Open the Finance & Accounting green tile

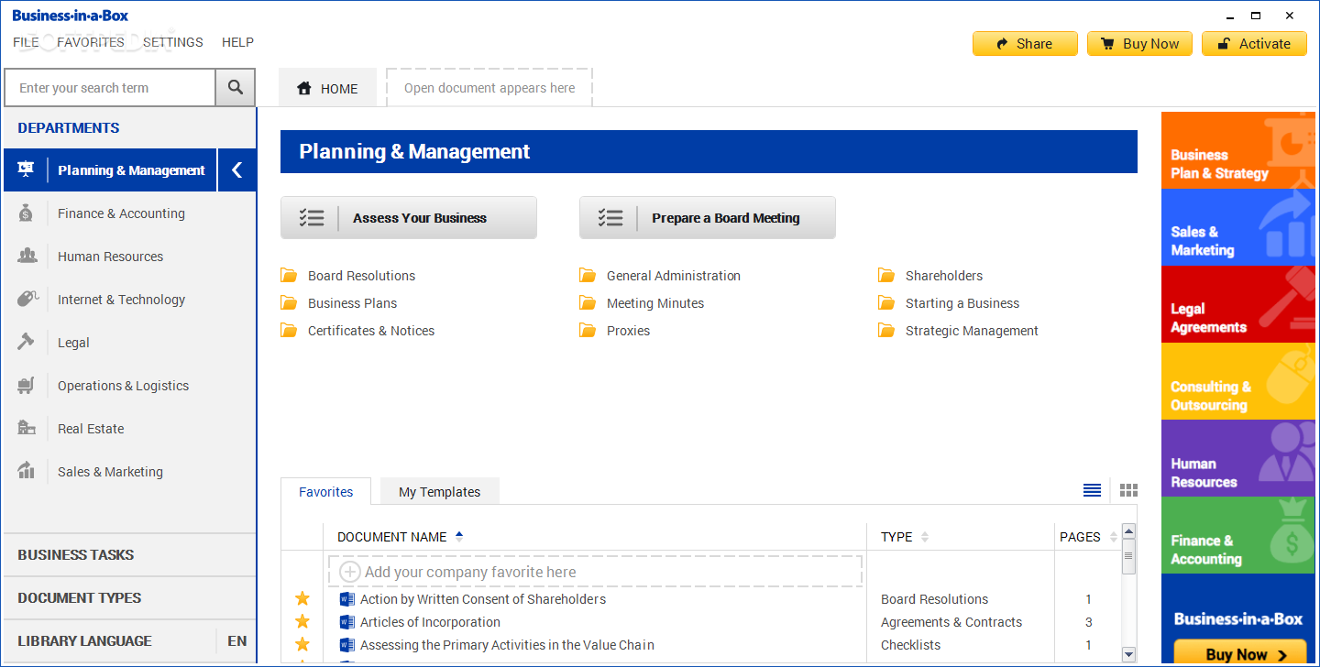[x=1237, y=535]
